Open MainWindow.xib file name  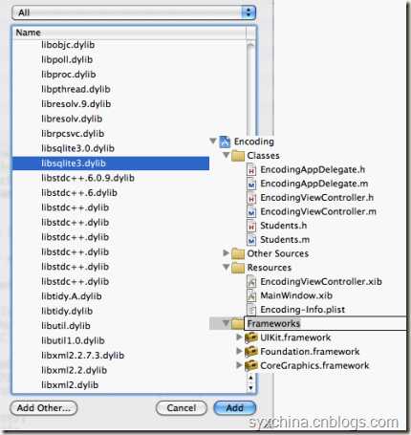click(x=296, y=295)
